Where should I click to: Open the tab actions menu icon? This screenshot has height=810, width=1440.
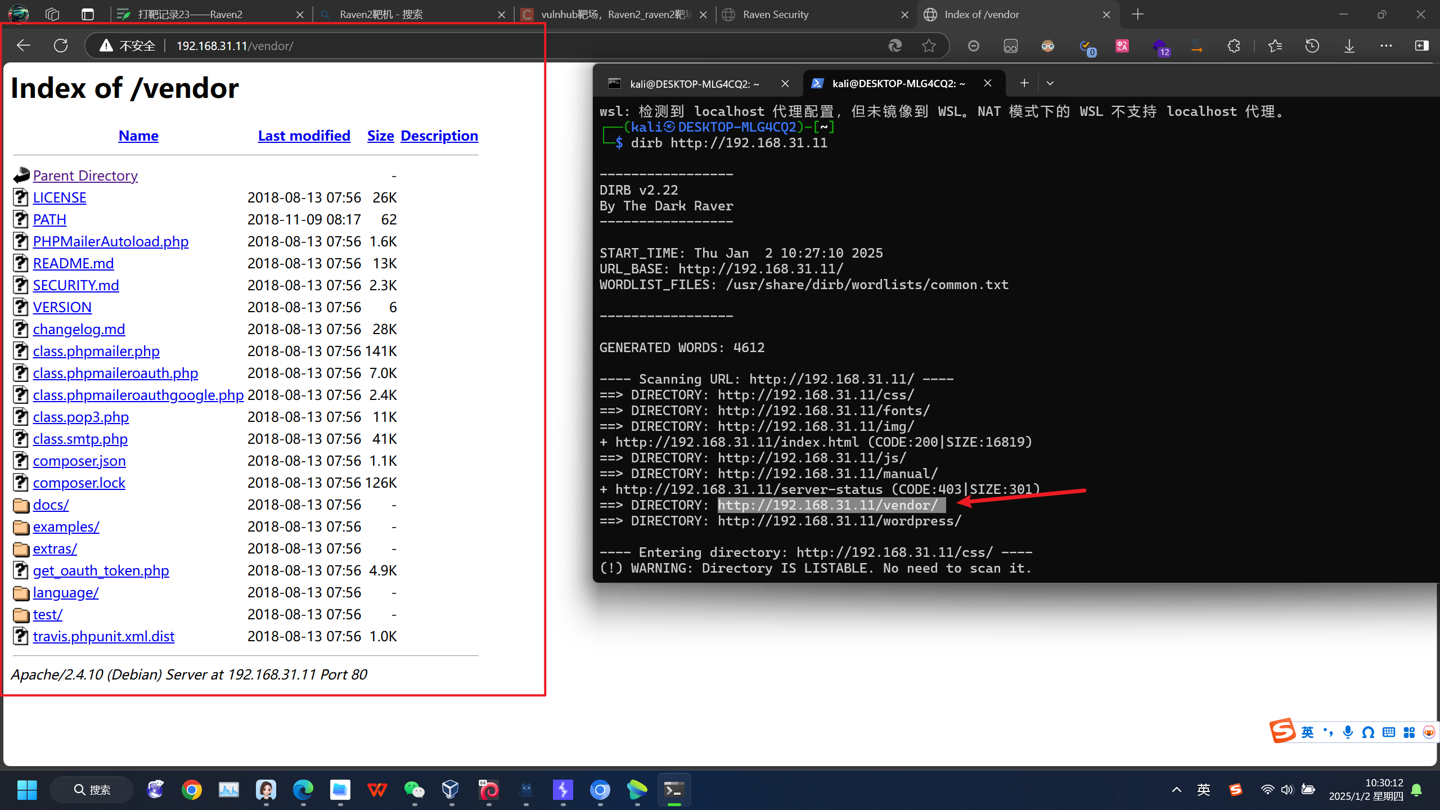(x=88, y=15)
